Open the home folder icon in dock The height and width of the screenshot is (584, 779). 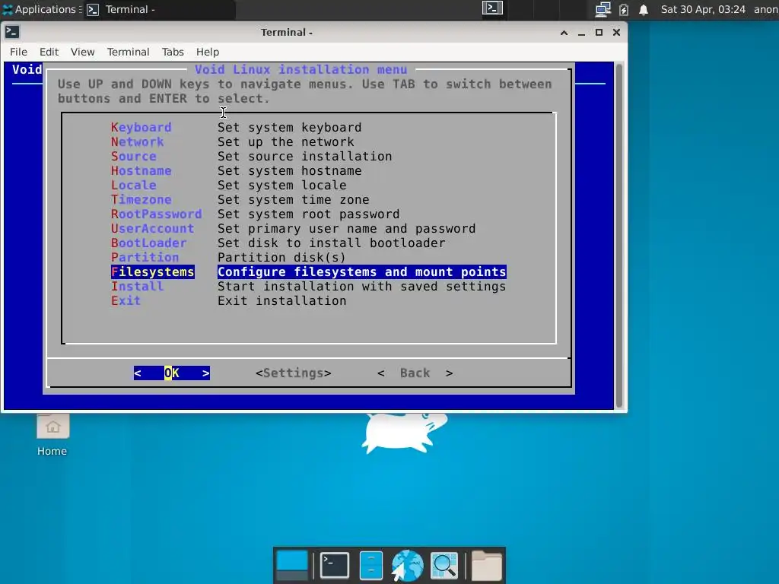[x=486, y=565]
